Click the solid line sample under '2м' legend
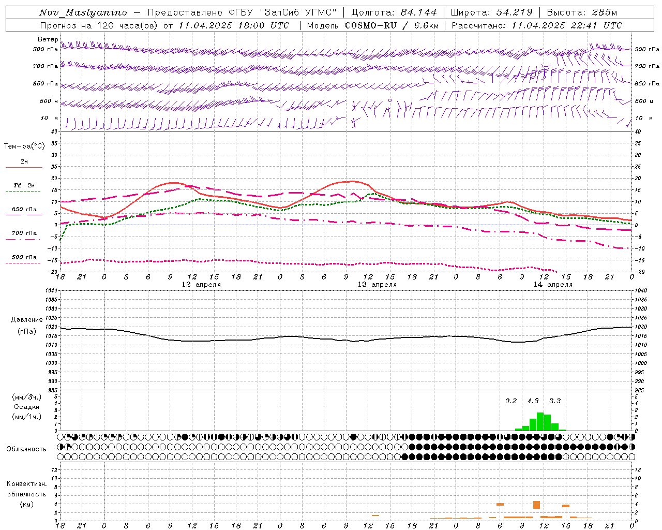 [24, 168]
